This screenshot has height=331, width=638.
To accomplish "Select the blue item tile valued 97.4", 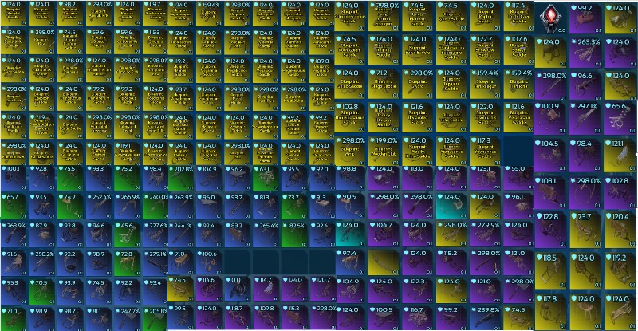I will click(351, 263).
